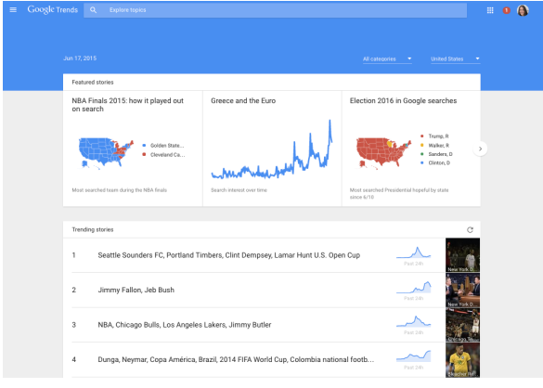
Task: Refresh the Trending stories list
Action: [470, 229]
